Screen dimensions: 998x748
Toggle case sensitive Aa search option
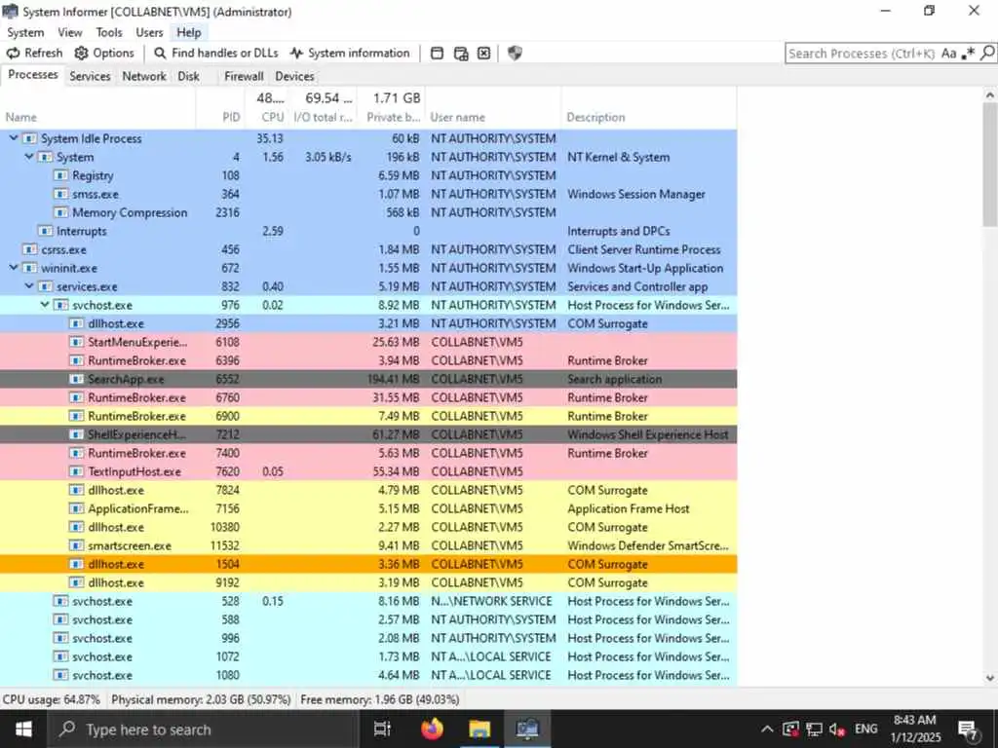coord(948,54)
